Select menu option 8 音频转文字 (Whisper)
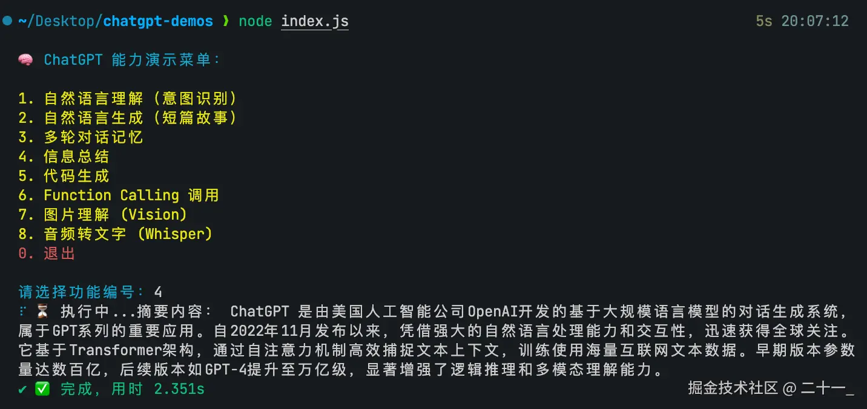Image resolution: width=867 pixels, height=409 pixels. click(116, 234)
